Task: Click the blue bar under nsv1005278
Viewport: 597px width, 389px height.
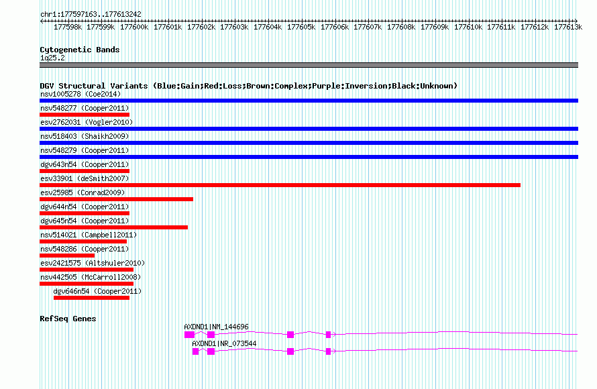Action: tap(309, 101)
